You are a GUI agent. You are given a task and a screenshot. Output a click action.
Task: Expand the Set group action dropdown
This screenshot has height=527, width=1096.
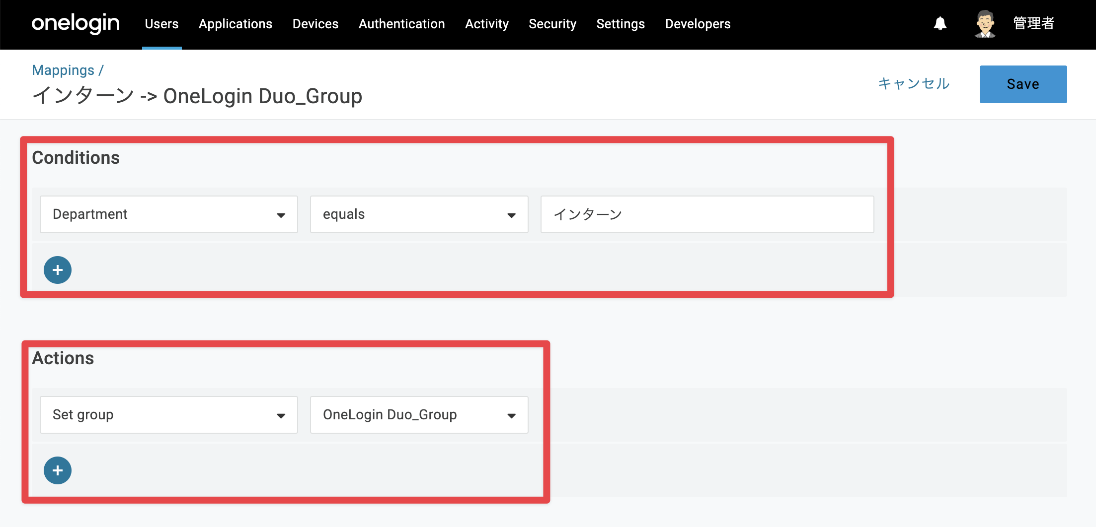[169, 415]
